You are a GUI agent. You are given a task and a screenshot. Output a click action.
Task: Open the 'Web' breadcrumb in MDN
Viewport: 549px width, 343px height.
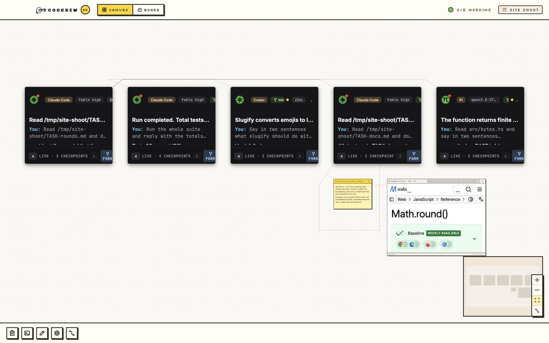click(402, 199)
